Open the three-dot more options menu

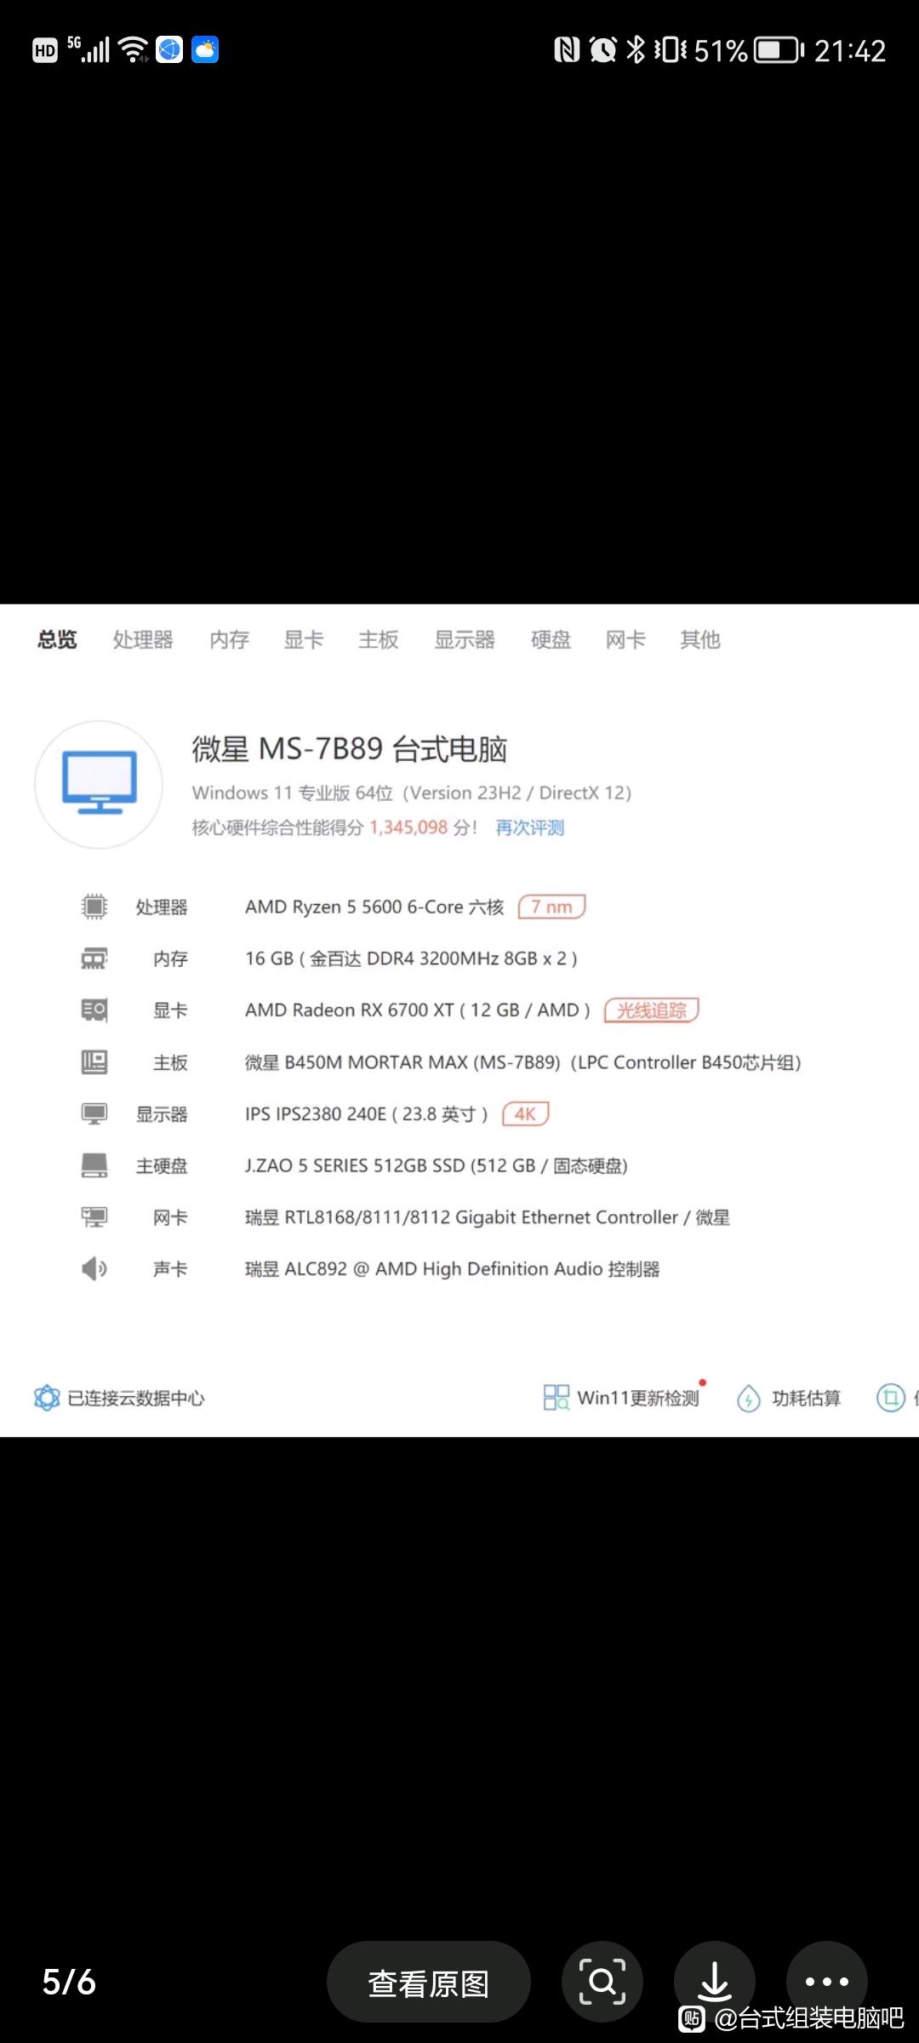point(827,1982)
